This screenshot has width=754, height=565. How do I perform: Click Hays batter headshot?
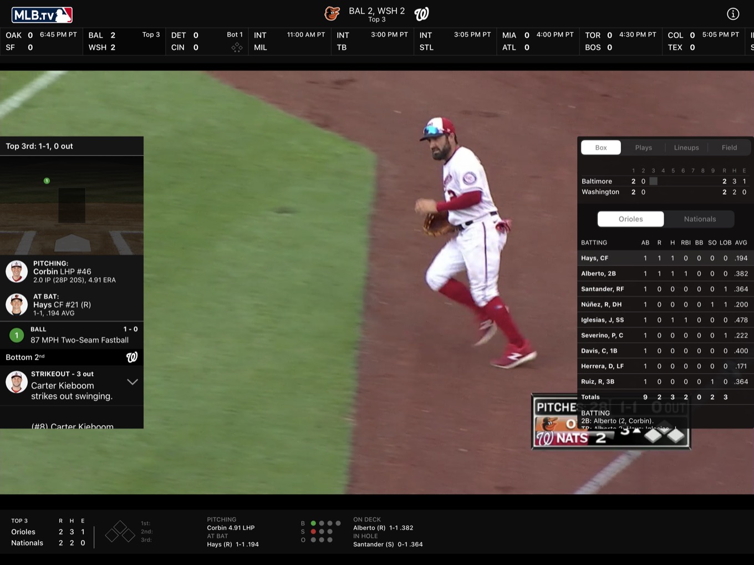(17, 304)
